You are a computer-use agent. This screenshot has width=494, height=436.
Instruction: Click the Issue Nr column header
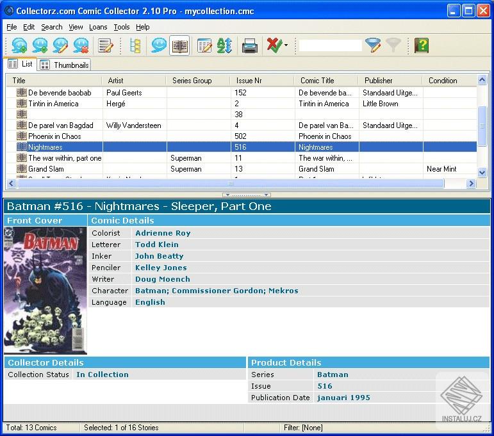tap(249, 81)
